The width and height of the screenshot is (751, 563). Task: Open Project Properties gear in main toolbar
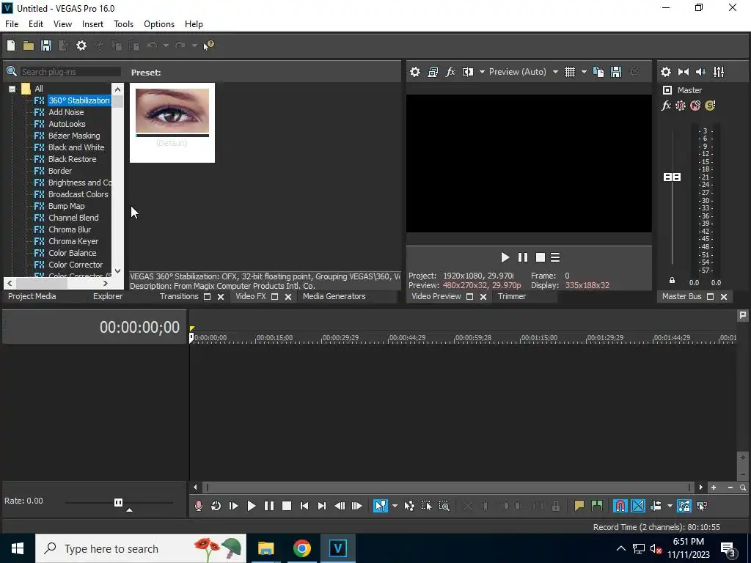tap(81, 45)
